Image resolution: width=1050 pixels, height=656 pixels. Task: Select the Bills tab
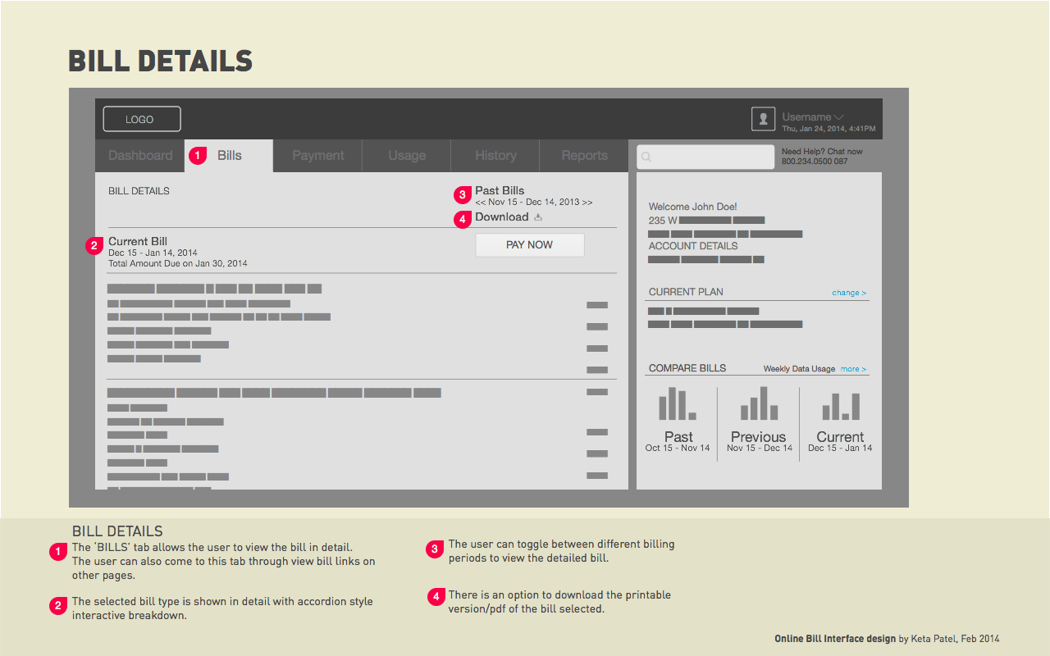230,155
